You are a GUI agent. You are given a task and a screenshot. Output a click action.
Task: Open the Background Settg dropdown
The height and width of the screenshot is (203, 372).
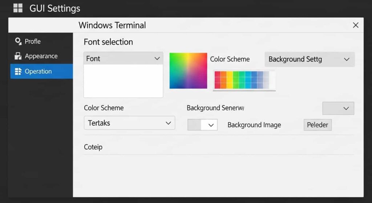310,59
